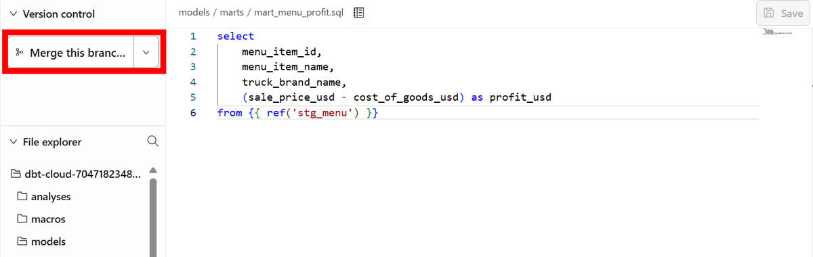Click the folder icon beside analyses

point(22,197)
